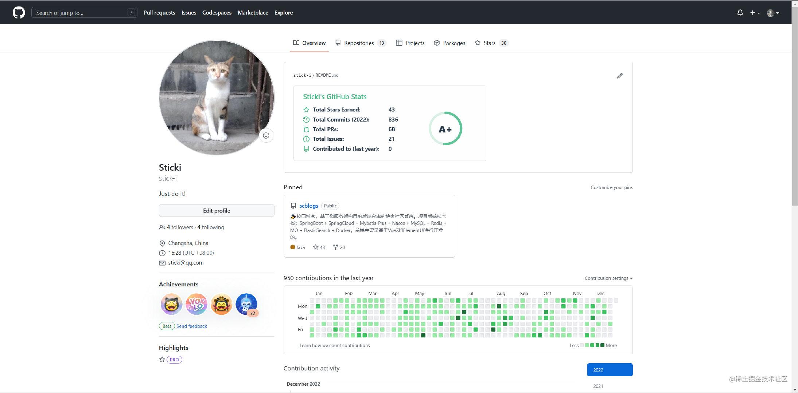Select the 2022 contribution year button
Viewport: 798px width, 393px height.
[x=610, y=370]
